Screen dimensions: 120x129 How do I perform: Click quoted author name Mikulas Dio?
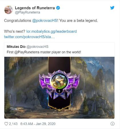(16, 47)
